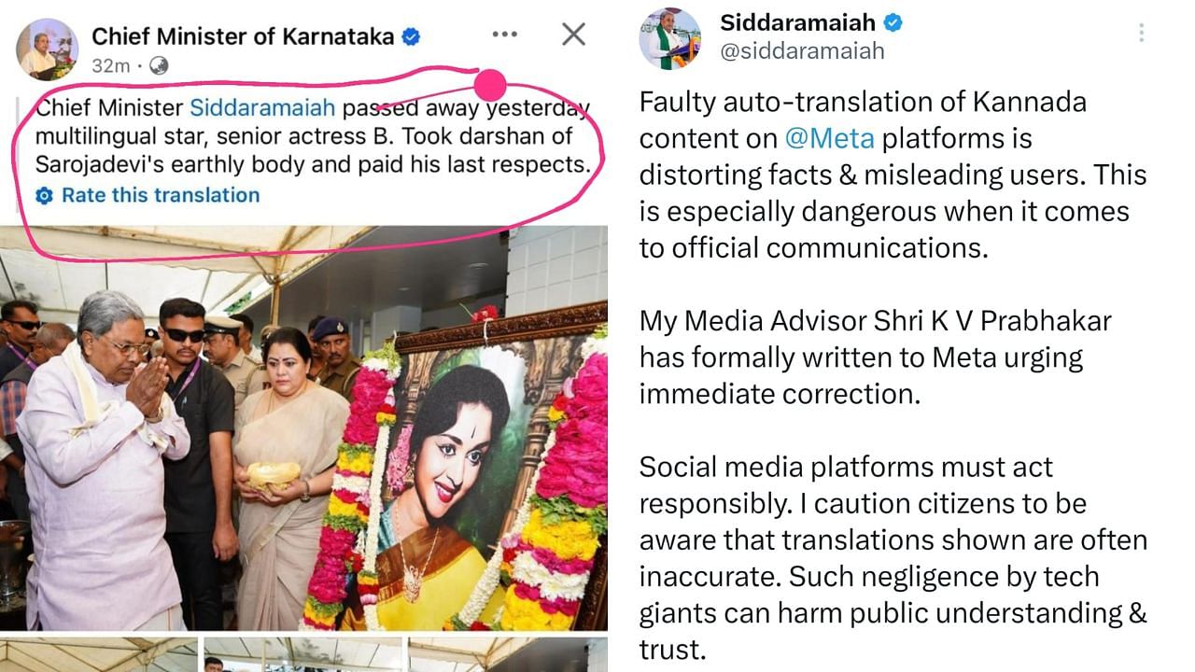
Task: Open the three-dot options menu on Facebook post
Action: (x=504, y=35)
